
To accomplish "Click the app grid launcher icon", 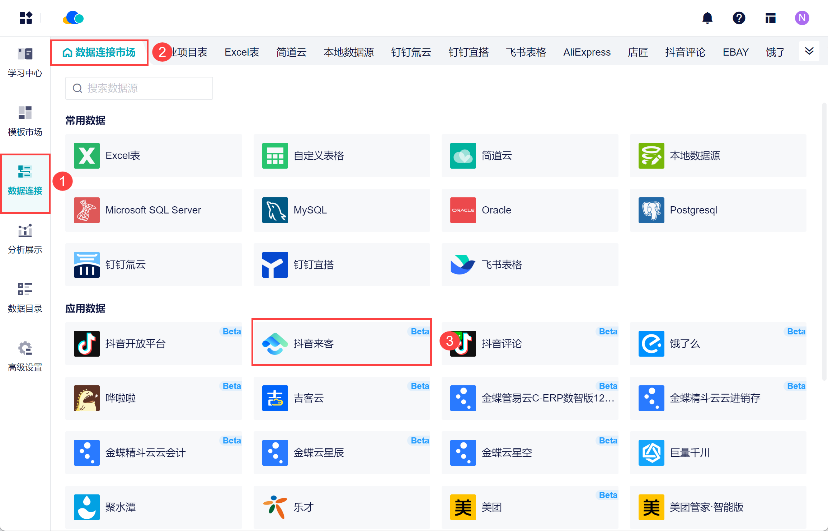I will coord(26,18).
